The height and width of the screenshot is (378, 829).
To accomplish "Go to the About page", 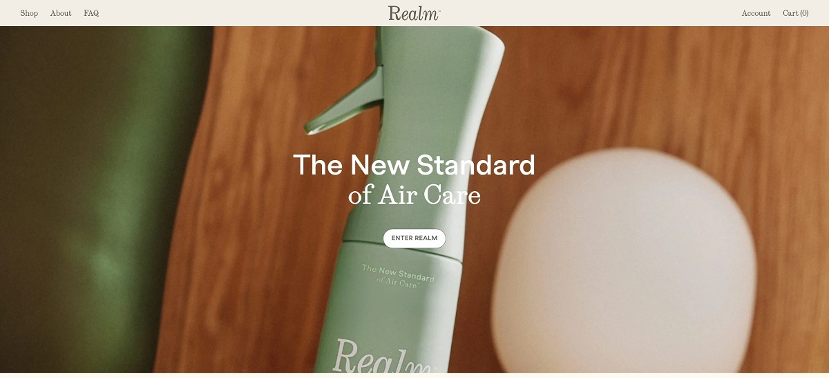I will point(61,13).
